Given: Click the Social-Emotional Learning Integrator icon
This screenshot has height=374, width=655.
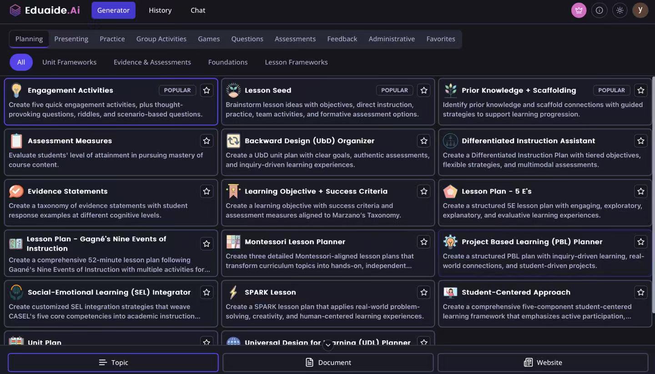Looking at the screenshot, I should [16, 292].
